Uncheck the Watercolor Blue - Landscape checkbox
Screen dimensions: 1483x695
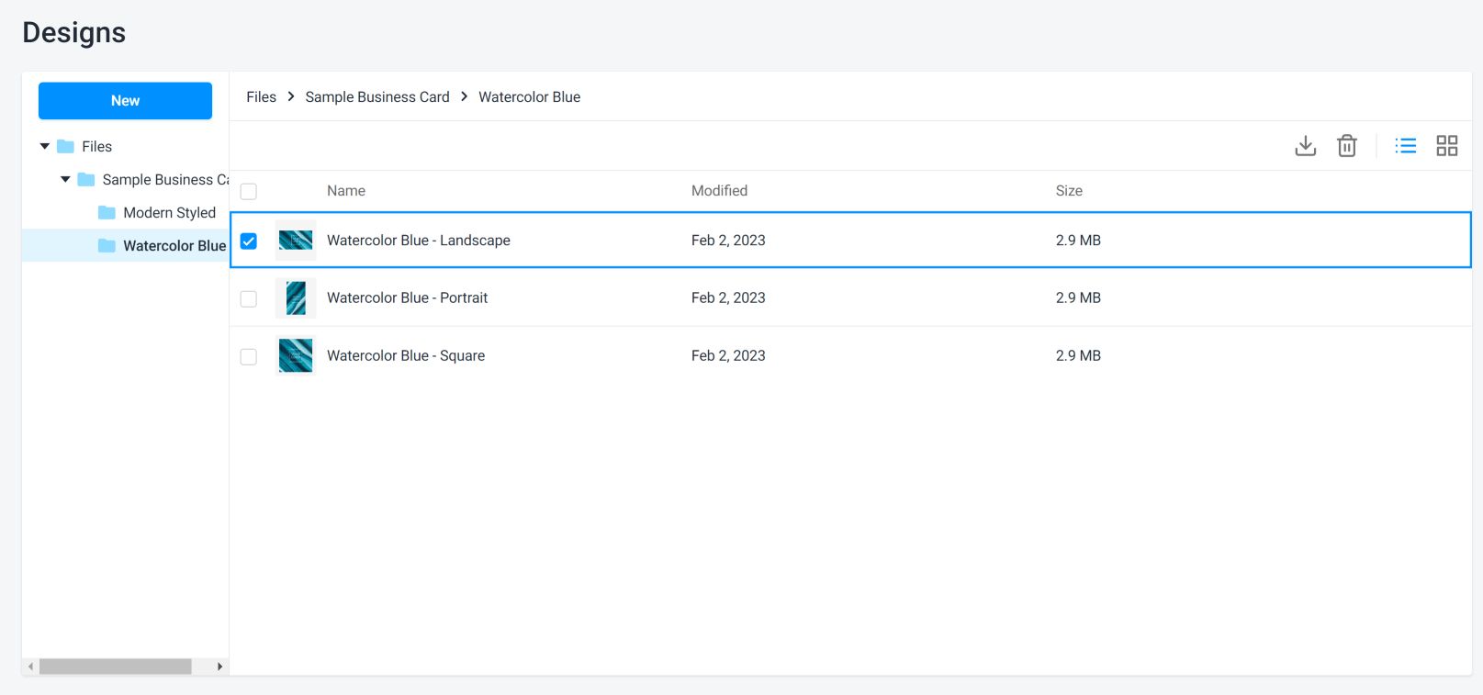click(249, 241)
